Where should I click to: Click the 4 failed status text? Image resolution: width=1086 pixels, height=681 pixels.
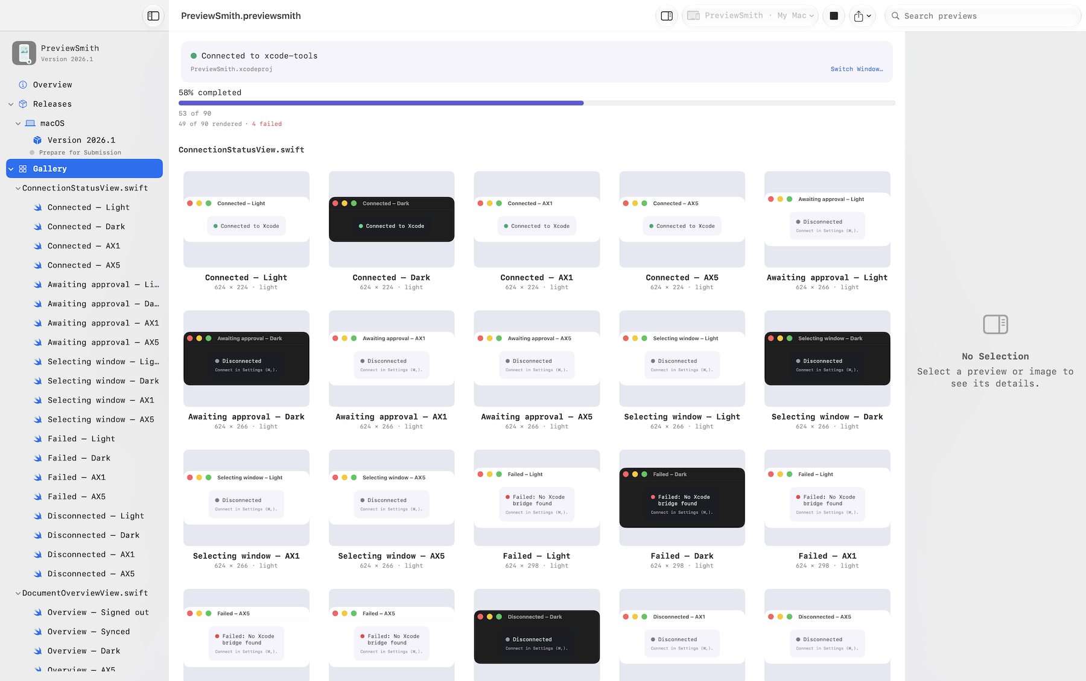267,124
